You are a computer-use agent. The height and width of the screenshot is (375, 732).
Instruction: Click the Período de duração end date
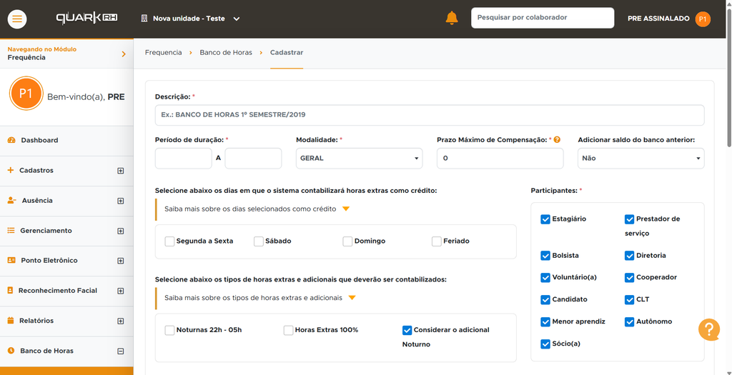click(x=254, y=158)
